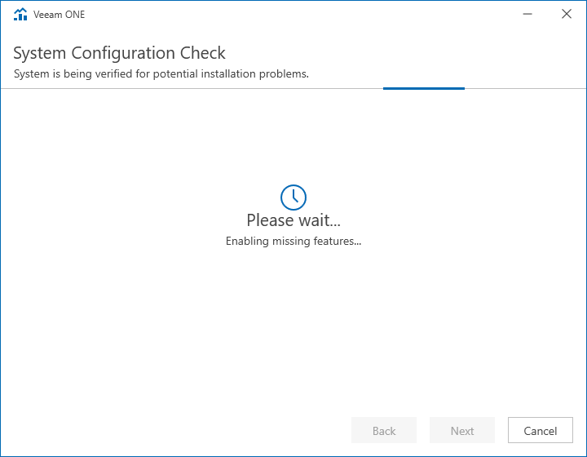This screenshot has width=587, height=457.
Task: Click the blue progress indicator segment
Action: pyautogui.click(x=424, y=88)
